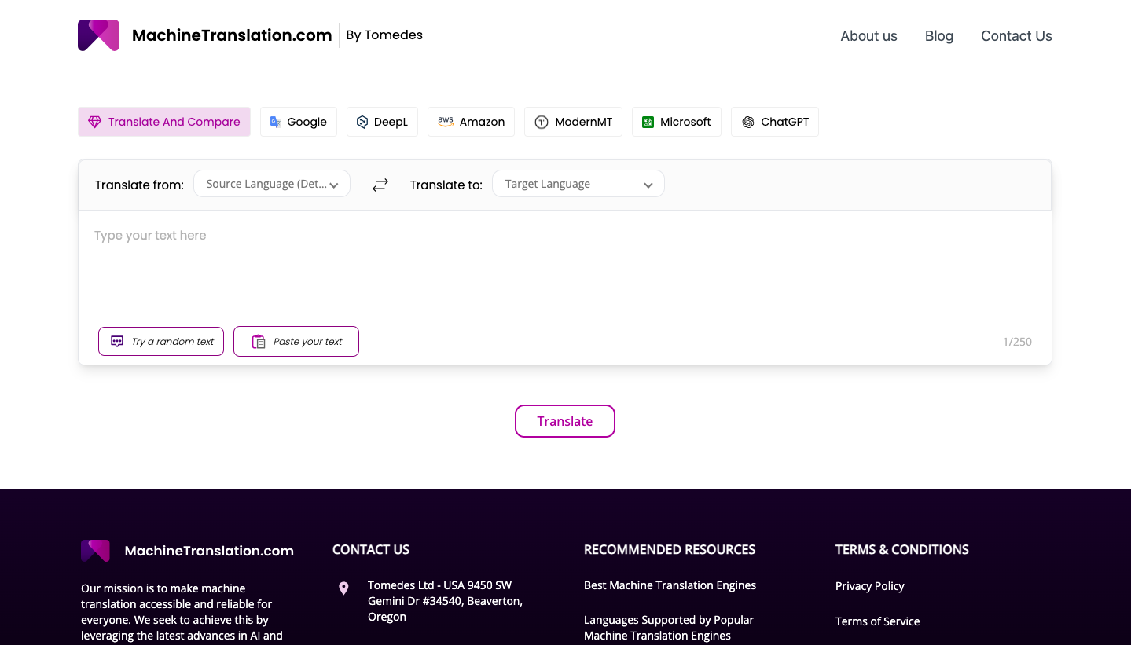Click the Source Language chevron arrow
Screen dimensions: 1131x645
click(334, 185)
